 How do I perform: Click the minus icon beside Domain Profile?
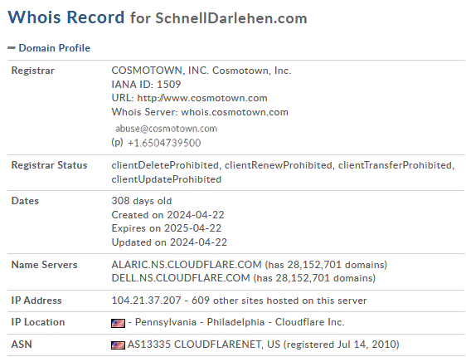tap(12, 48)
